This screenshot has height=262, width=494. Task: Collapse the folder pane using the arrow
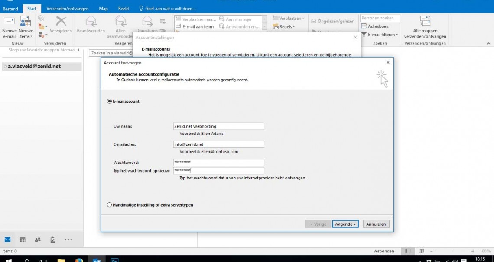click(x=78, y=50)
